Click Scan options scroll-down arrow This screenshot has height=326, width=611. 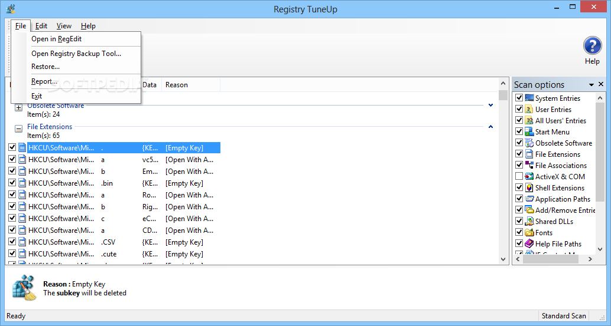pyautogui.click(x=600, y=249)
